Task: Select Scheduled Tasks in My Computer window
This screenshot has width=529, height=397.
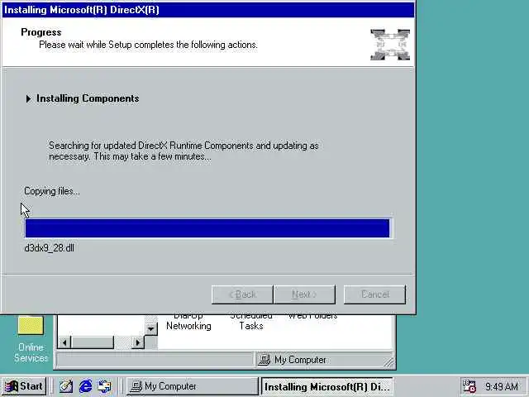Action: [251, 322]
